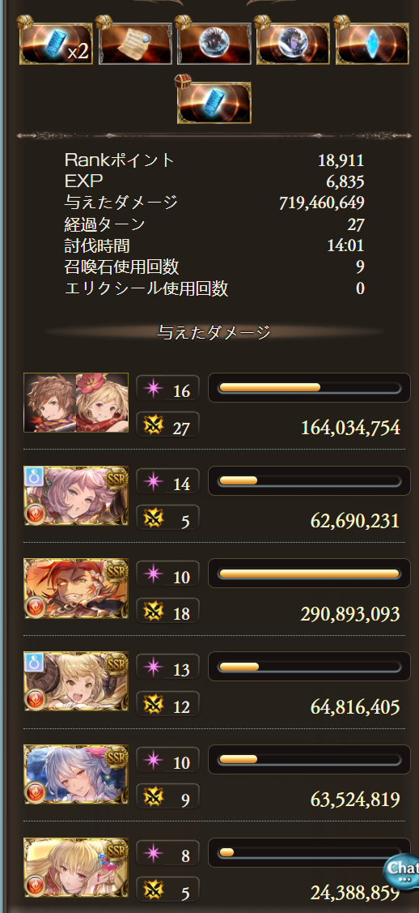Select damage bar for 290,893,093

309,574
